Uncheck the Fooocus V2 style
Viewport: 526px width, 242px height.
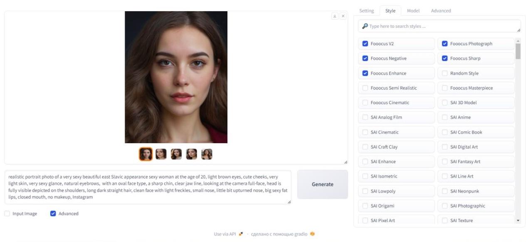[365, 44]
